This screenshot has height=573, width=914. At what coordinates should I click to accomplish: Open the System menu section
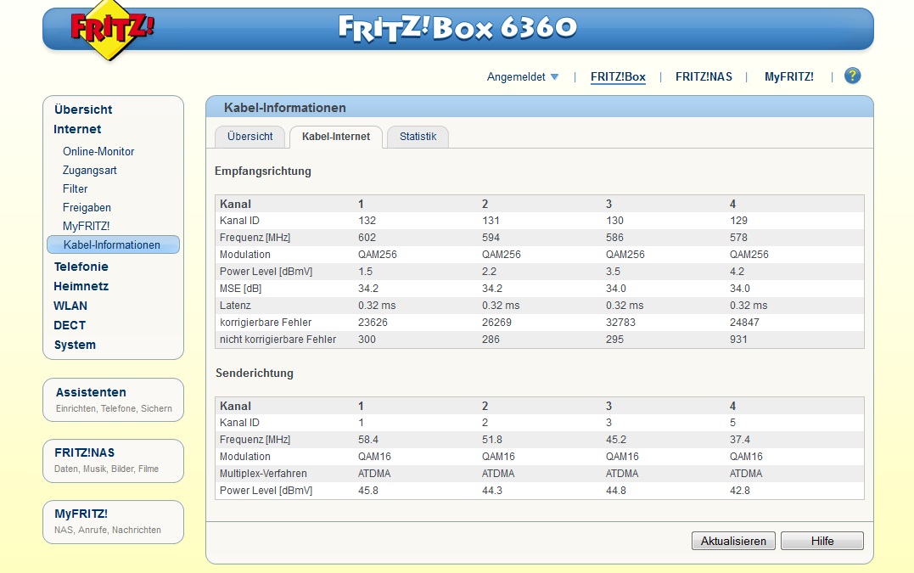(x=75, y=345)
